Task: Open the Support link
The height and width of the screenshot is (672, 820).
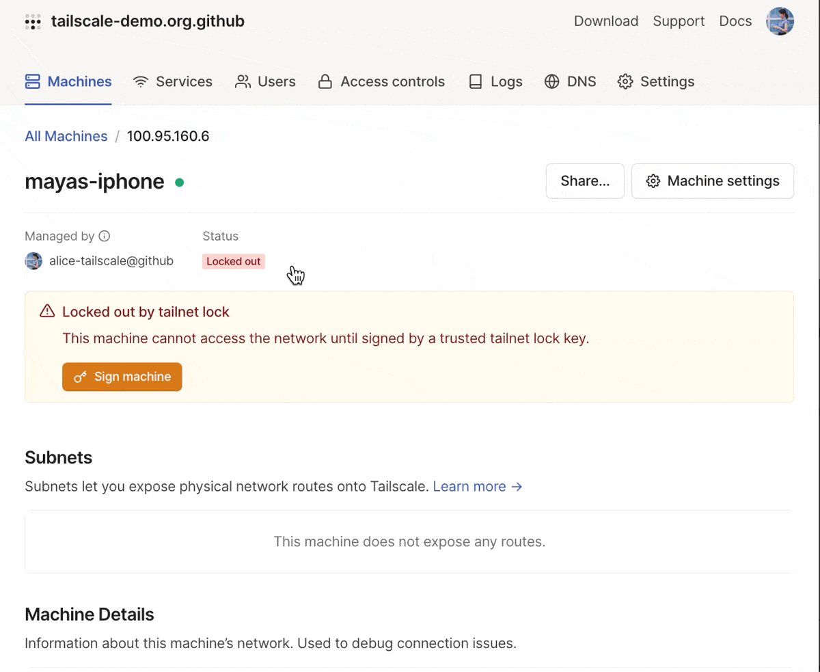Action: click(x=679, y=21)
